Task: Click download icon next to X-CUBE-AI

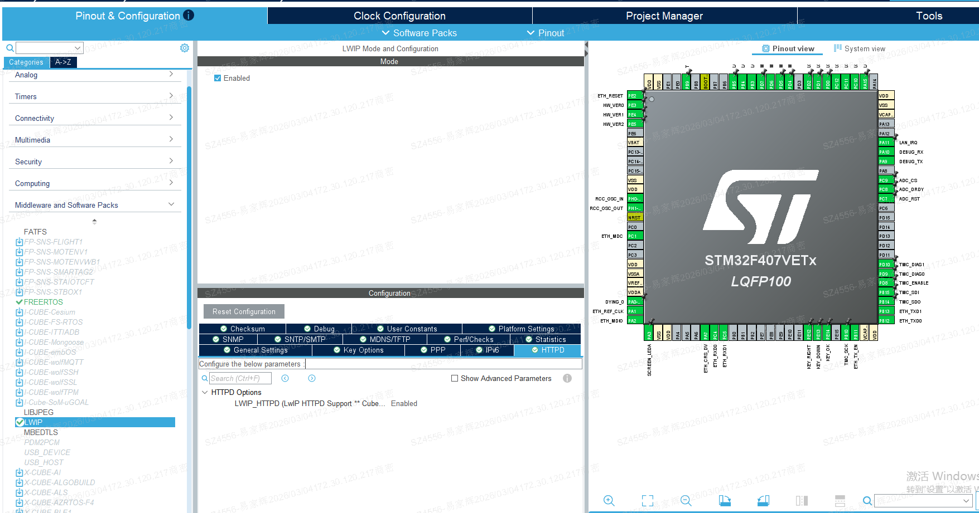Action: click(x=20, y=472)
